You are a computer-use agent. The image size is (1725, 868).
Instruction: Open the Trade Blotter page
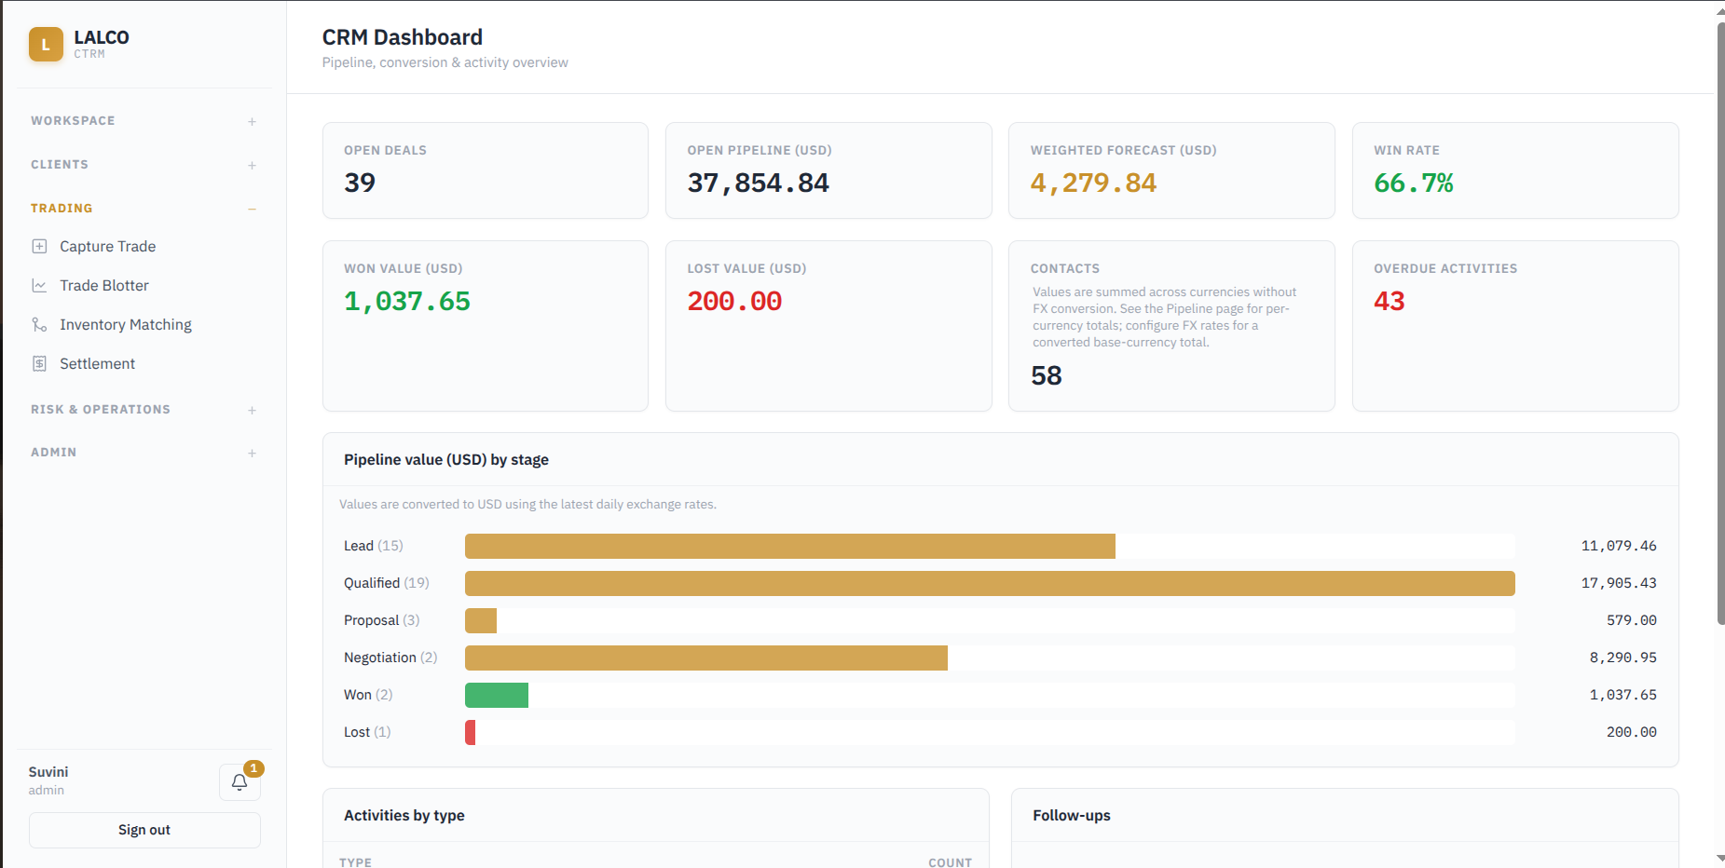[104, 286]
